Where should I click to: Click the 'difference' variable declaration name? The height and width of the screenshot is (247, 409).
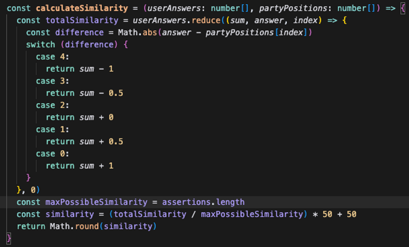click(79, 33)
